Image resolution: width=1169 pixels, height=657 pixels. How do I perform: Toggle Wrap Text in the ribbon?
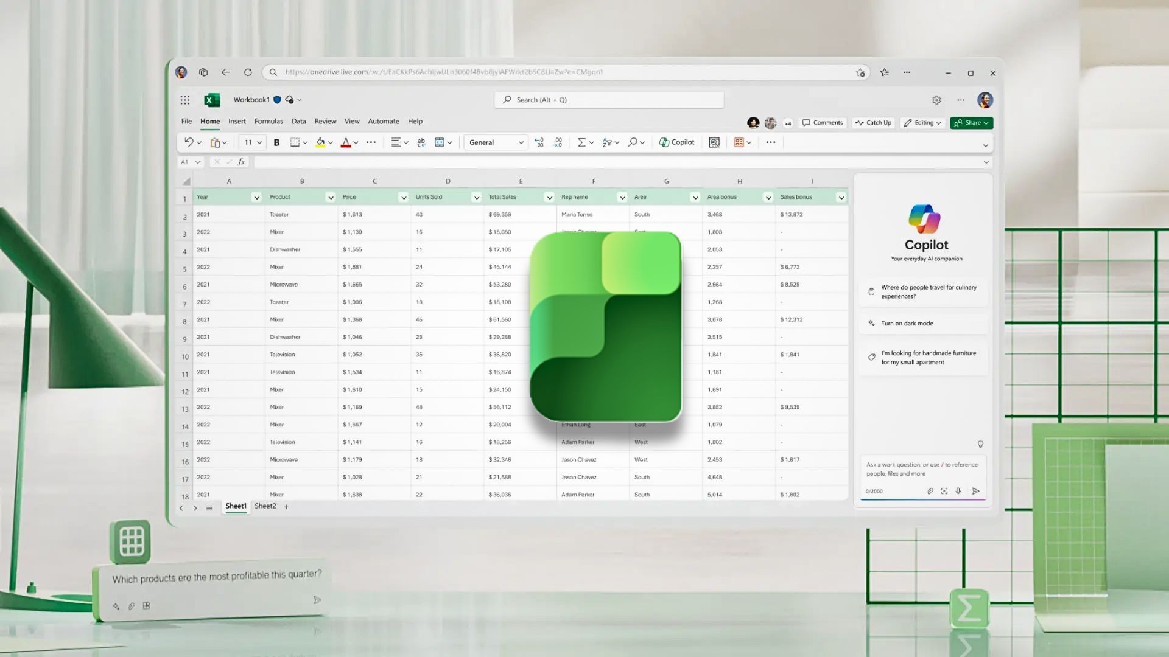point(421,142)
